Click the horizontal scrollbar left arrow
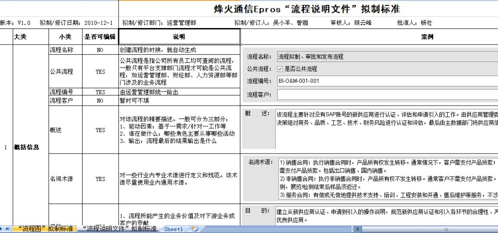This screenshot has width=498, height=233. coord(357,229)
